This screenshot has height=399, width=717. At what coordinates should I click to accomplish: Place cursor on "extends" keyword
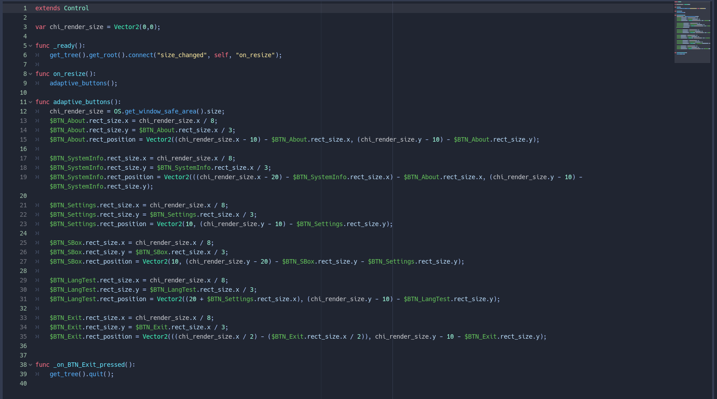[47, 8]
